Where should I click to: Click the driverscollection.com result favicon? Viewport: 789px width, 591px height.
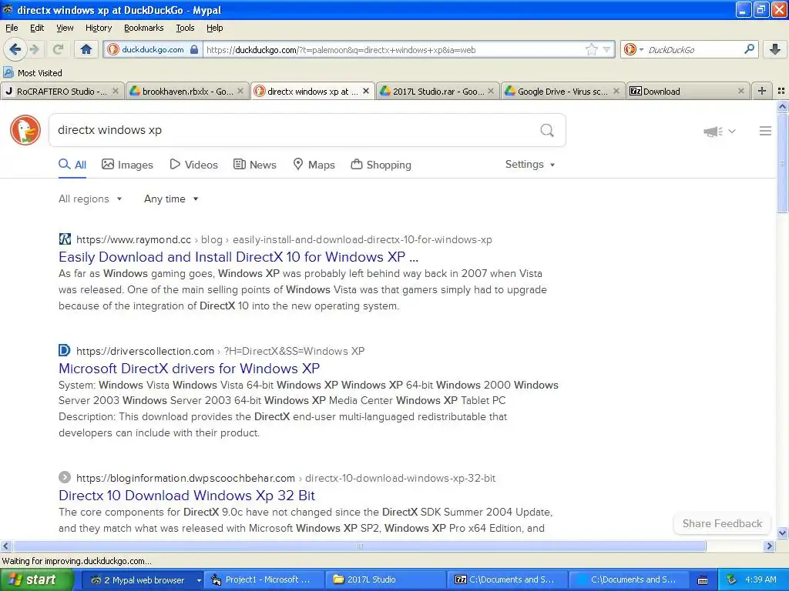[x=65, y=350]
